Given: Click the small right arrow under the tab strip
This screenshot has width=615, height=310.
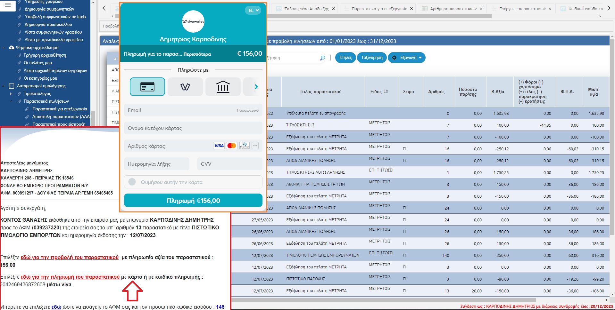Looking at the screenshot, I should click(600, 16).
